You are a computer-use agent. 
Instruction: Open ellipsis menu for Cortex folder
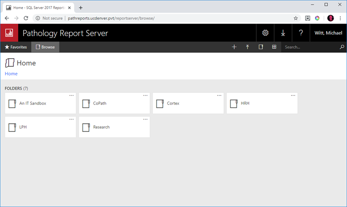tap(219, 95)
